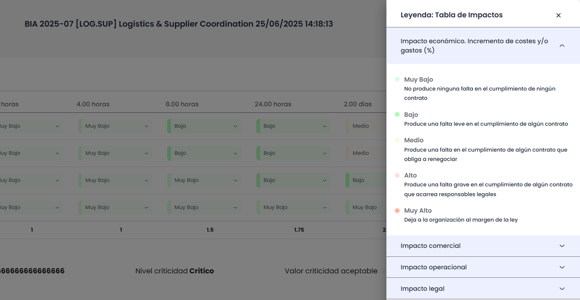The height and width of the screenshot is (300, 580).
Task: Open second-row Bajo dropdown under 24.00 horas
Action: click(x=294, y=153)
